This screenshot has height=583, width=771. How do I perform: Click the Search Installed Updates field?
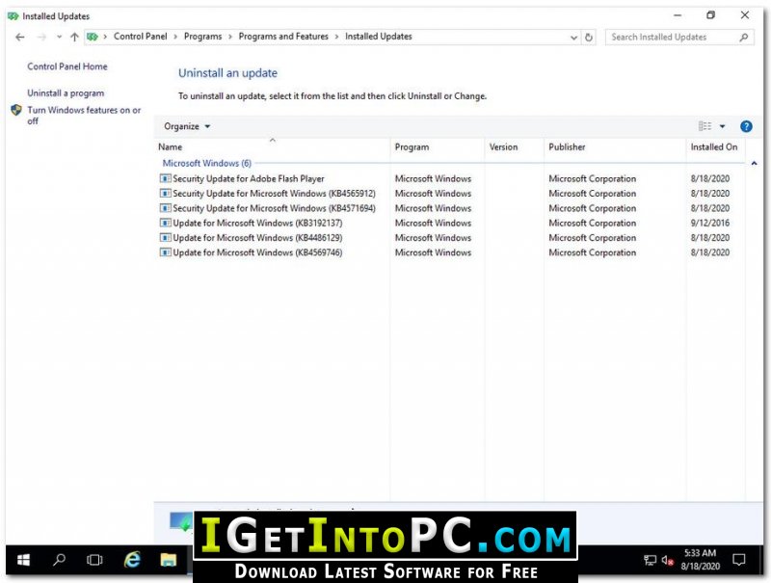679,37
